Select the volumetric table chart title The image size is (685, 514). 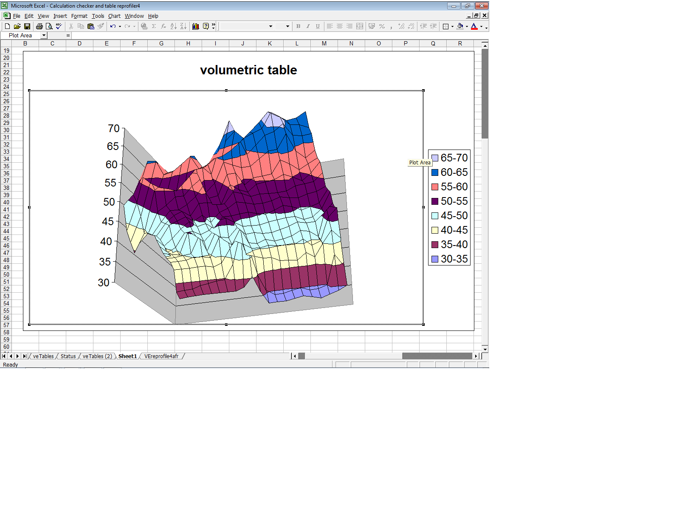[248, 70]
